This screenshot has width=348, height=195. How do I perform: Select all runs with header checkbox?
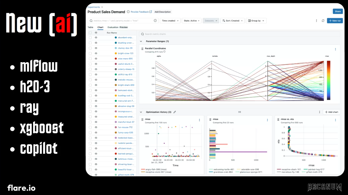[x=90, y=33]
